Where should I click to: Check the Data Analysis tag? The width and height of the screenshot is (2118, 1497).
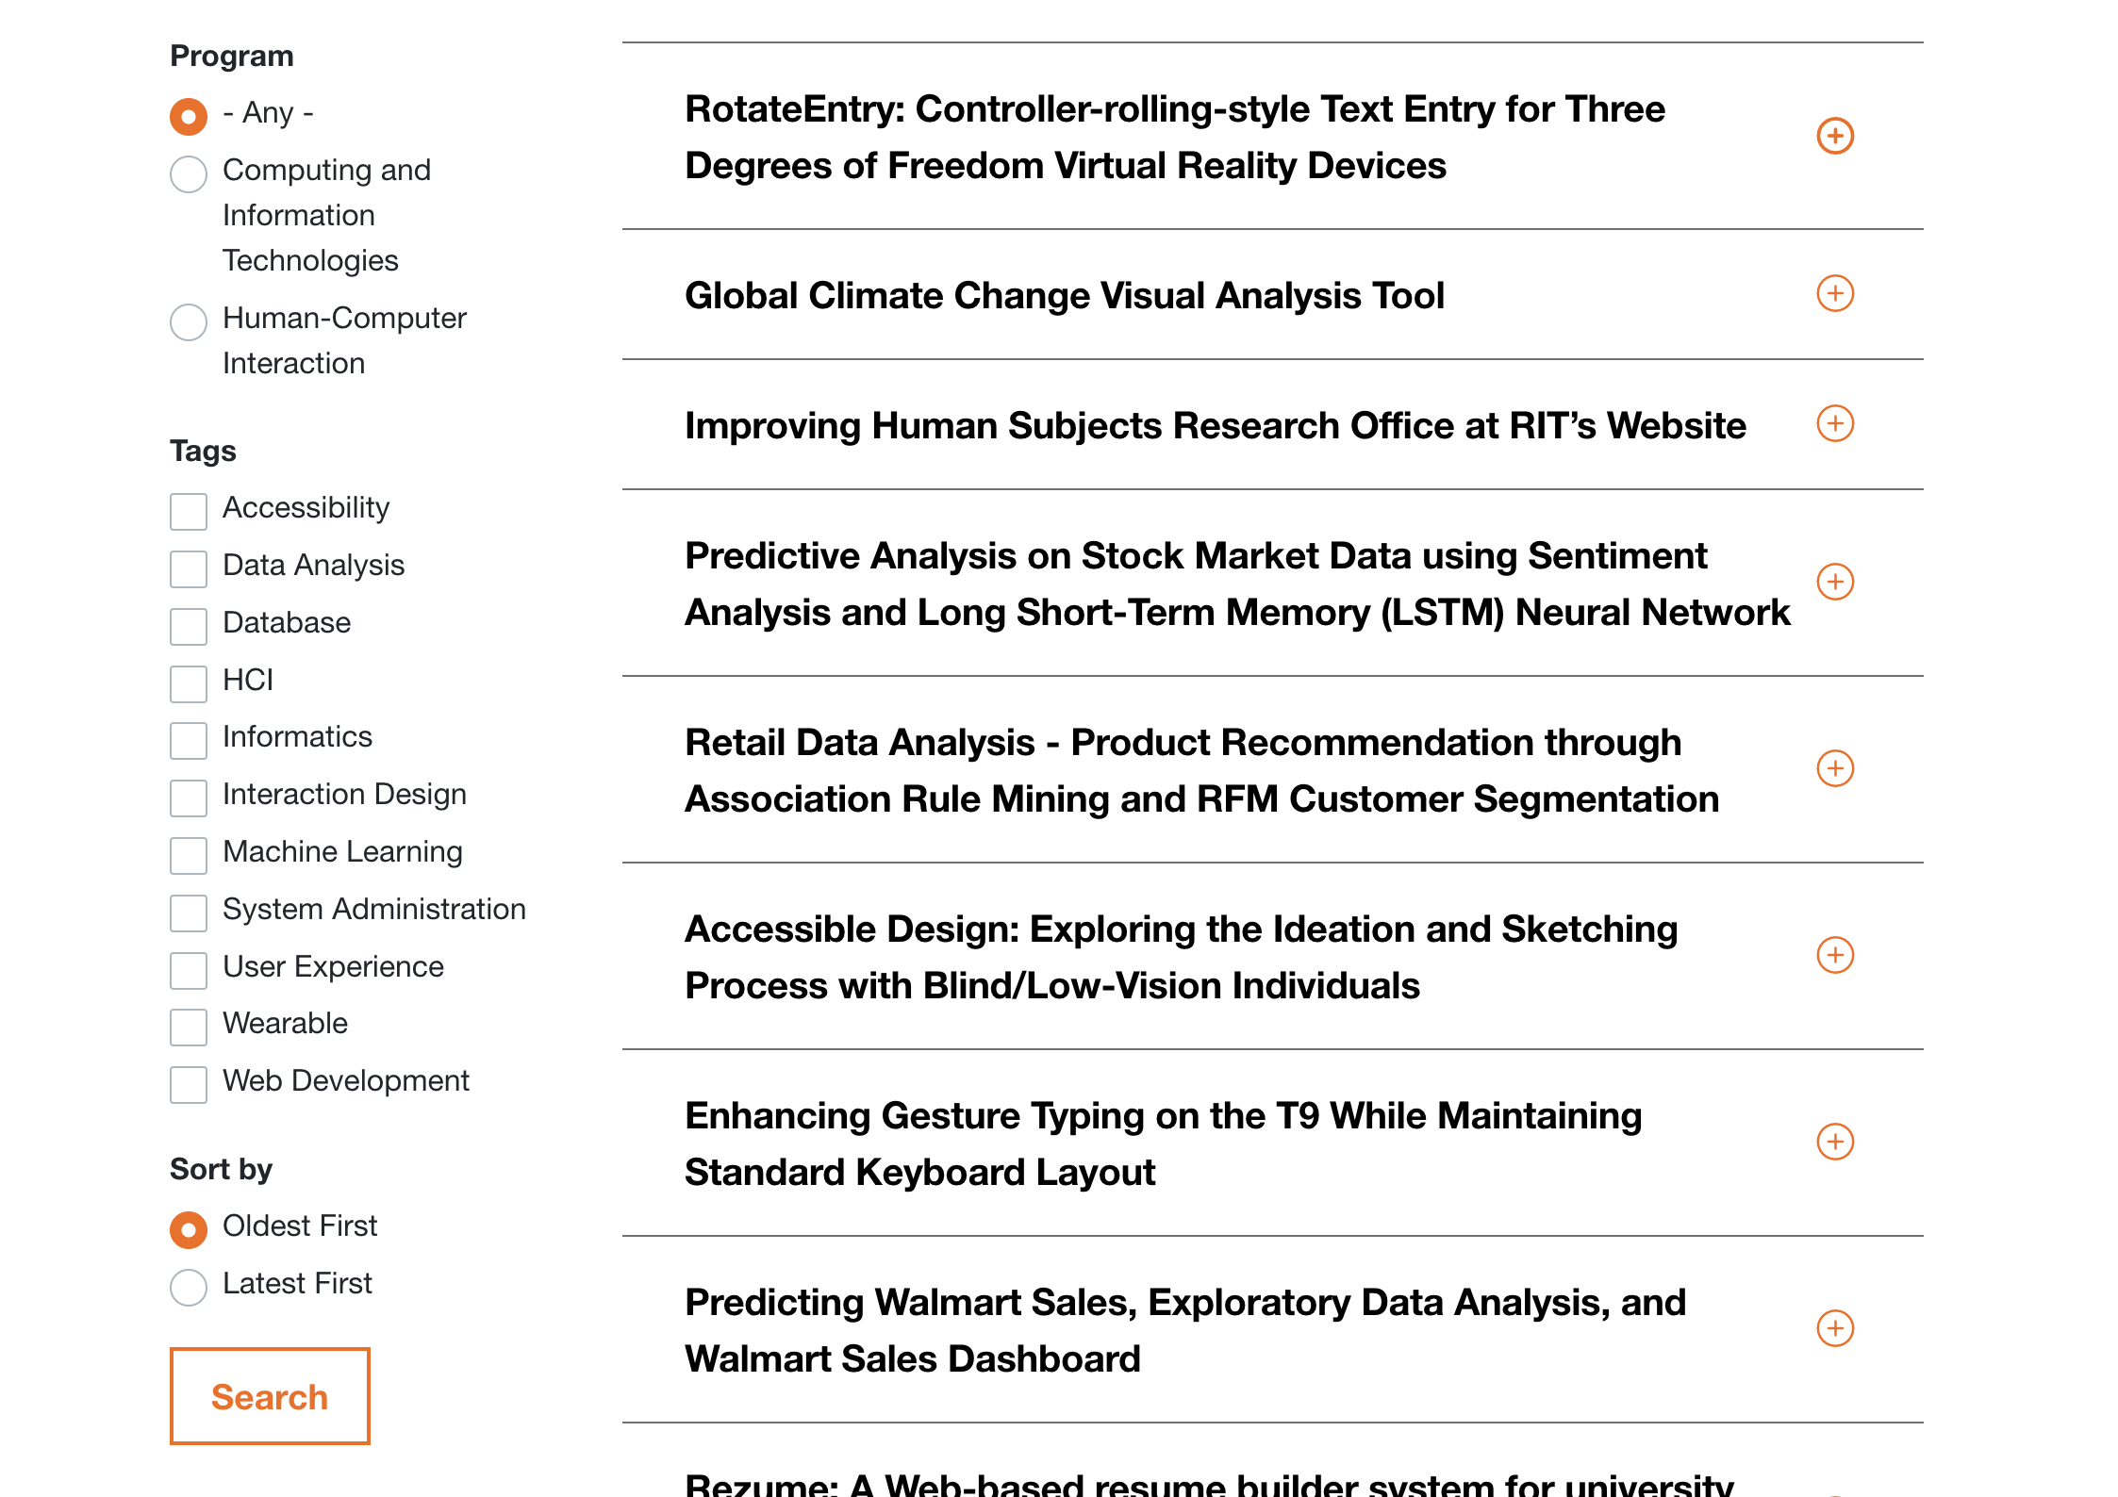point(189,568)
